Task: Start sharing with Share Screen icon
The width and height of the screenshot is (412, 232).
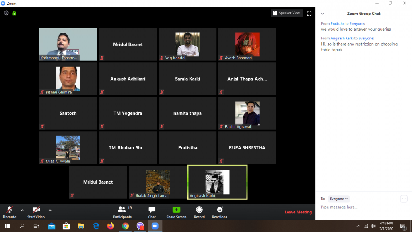Action: pyautogui.click(x=176, y=210)
